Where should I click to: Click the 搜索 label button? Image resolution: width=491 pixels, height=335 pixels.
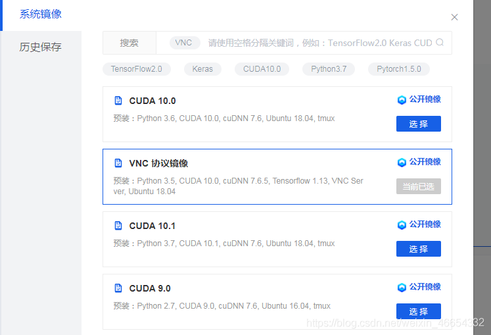coord(129,43)
